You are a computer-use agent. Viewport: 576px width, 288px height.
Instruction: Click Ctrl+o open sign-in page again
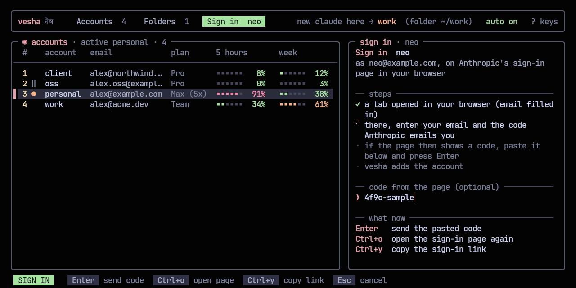pos(434,239)
